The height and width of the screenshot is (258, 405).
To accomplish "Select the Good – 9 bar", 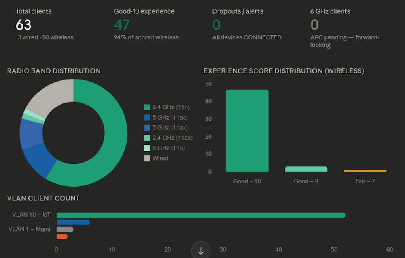I will tap(306, 169).
